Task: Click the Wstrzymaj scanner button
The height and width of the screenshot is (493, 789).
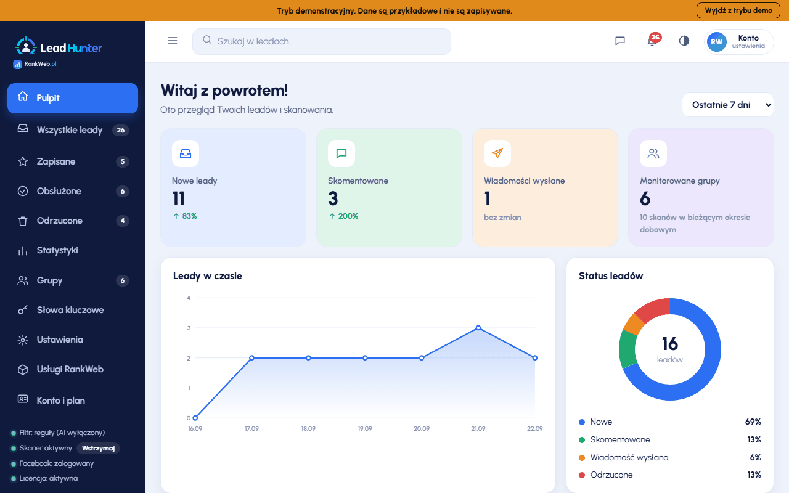Action: tap(99, 448)
